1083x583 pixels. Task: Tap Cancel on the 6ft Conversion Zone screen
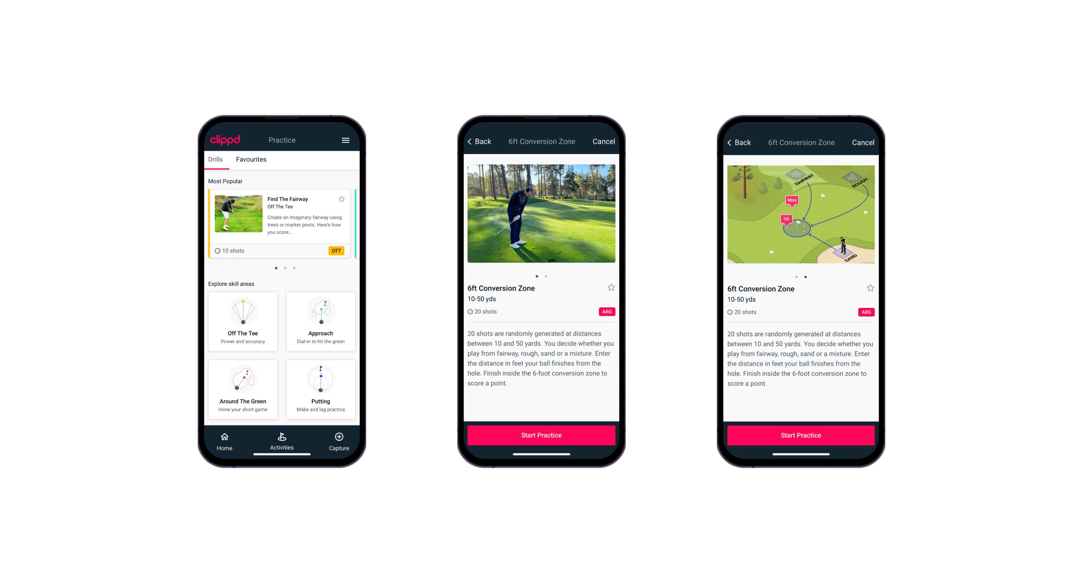point(606,141)
